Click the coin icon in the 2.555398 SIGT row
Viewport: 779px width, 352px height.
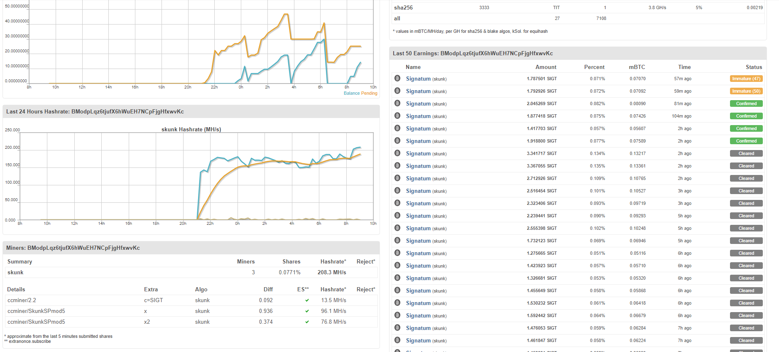(x=397, y=228)
